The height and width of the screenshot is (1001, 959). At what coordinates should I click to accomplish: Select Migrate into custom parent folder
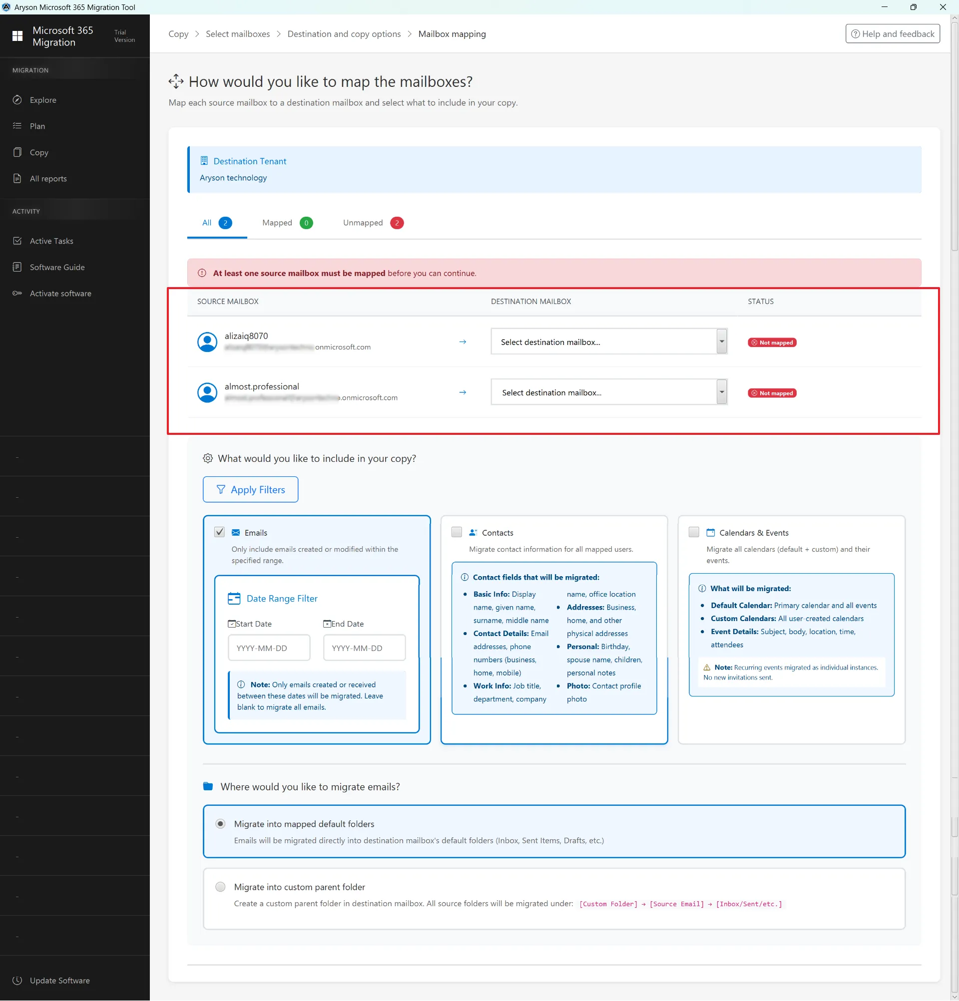coord(220,887)
